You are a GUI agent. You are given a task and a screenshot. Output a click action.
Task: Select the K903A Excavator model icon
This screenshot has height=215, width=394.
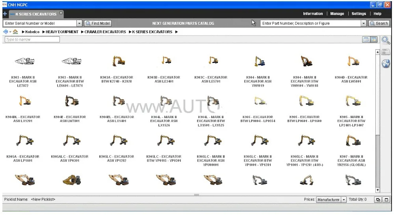(x=119, y=61)
